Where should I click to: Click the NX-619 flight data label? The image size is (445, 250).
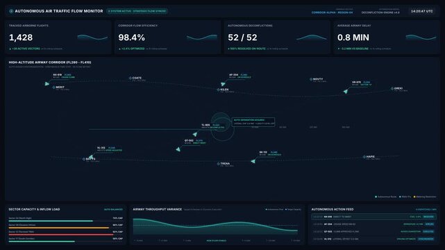[64, 76]
